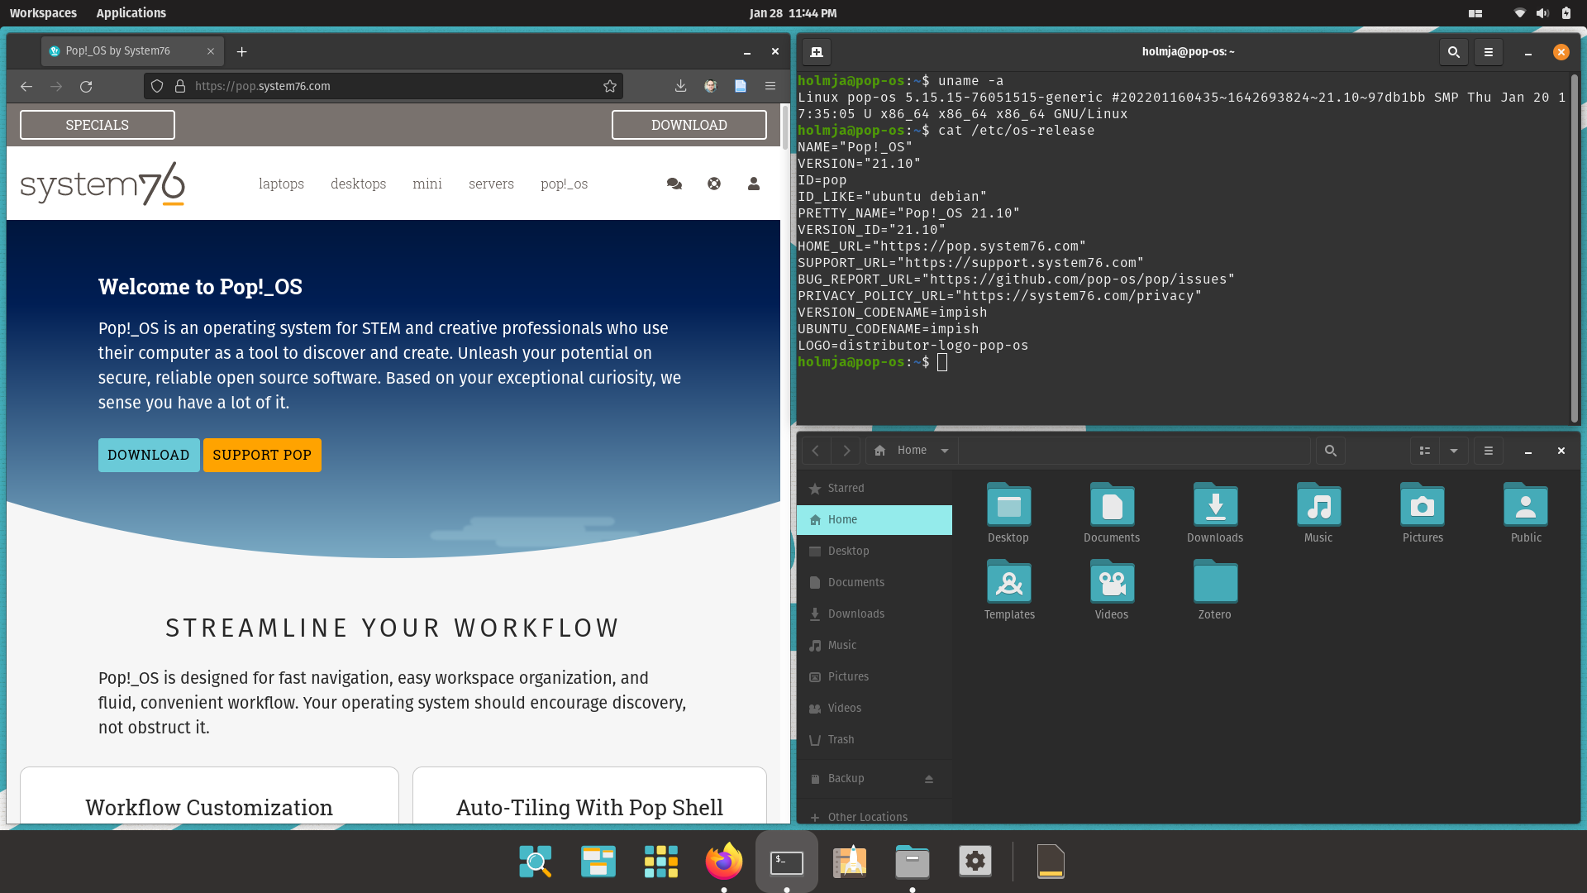The image size is (1587, 893).
Task: Open Settings gear from the dock
Action: click(x=975, y=862)
